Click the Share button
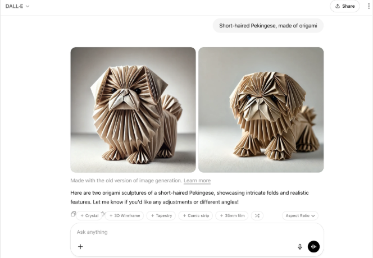 (x=345, y=6)
